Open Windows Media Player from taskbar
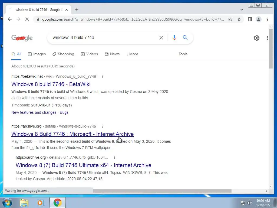This screenshot has width=277, height=208. [x=41, y=203]
